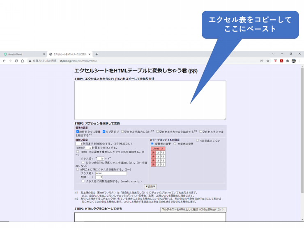
Task: Enable CSSを出力しない checkbox
Action: 197,140
